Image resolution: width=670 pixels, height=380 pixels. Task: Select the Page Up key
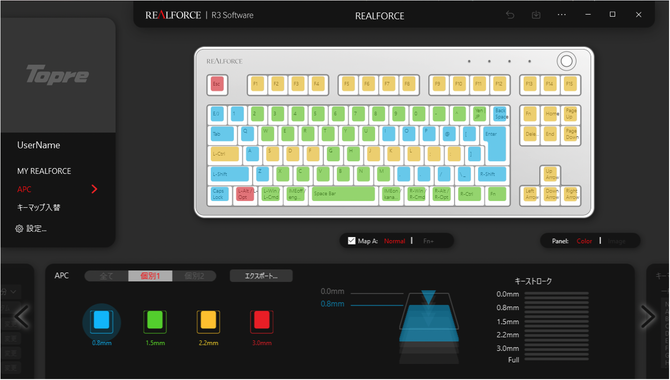(570, 114)
